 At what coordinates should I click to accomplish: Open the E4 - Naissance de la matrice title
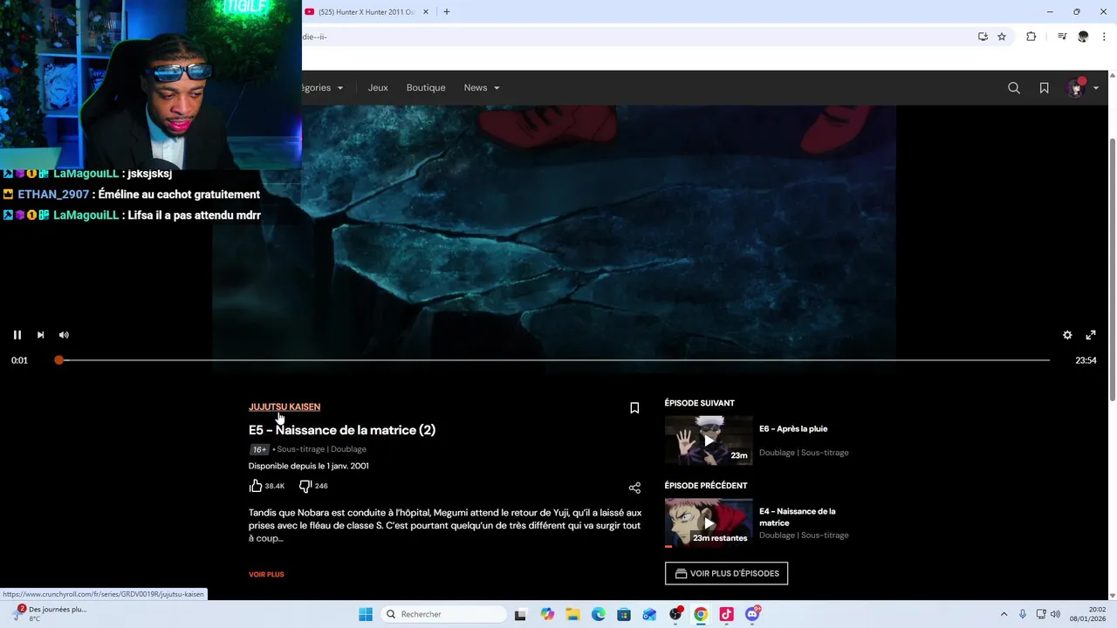point(797,517)
